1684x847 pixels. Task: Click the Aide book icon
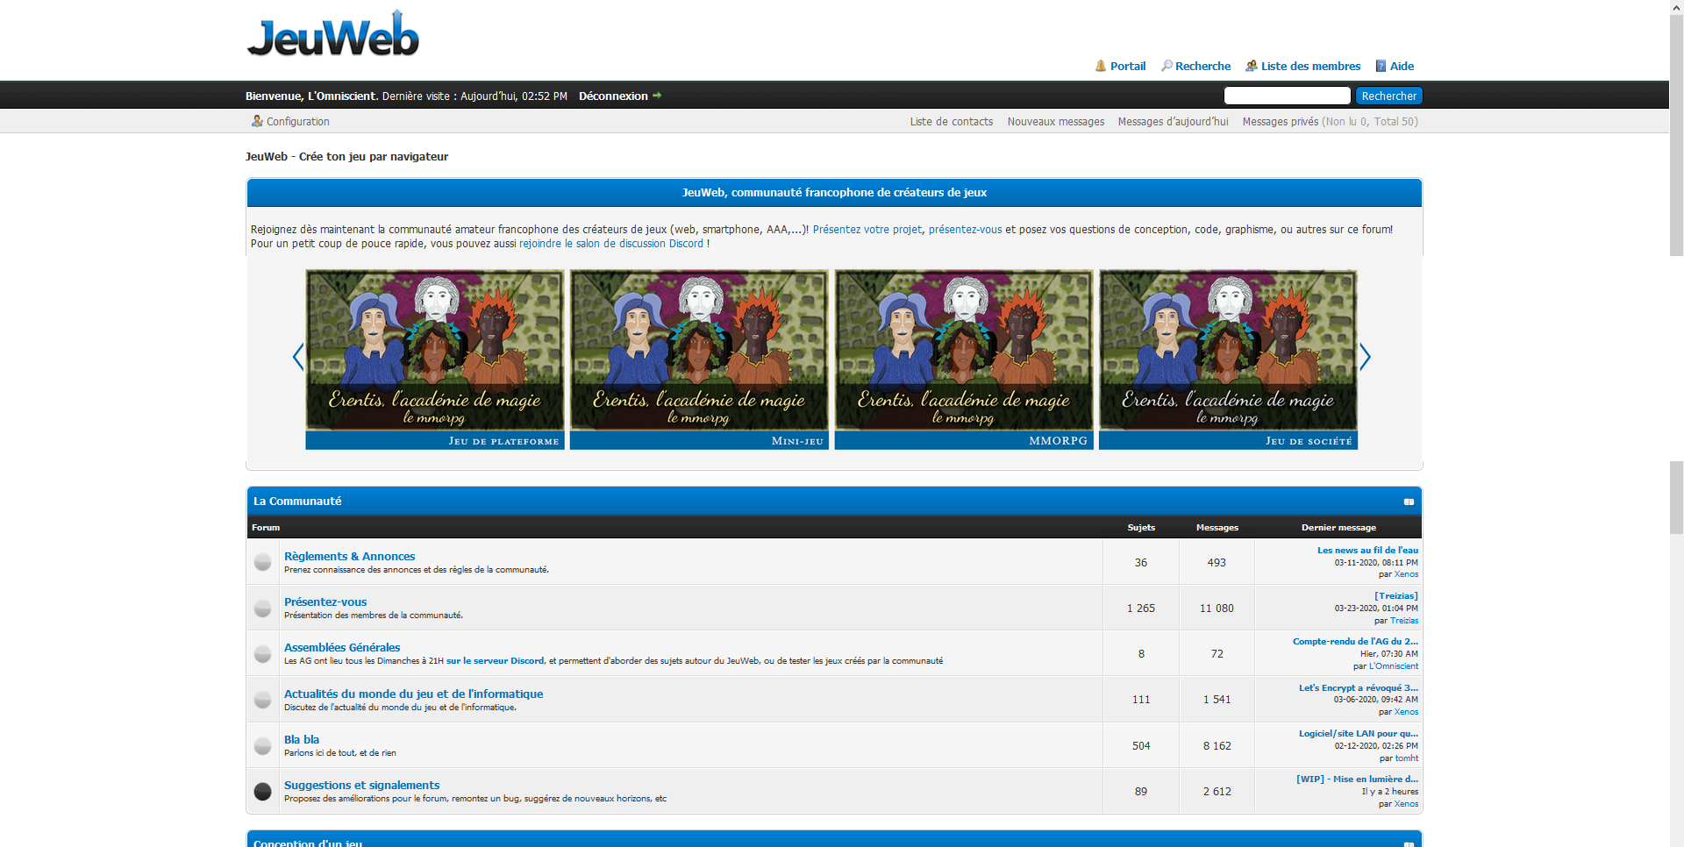(x=1381, y=66)
